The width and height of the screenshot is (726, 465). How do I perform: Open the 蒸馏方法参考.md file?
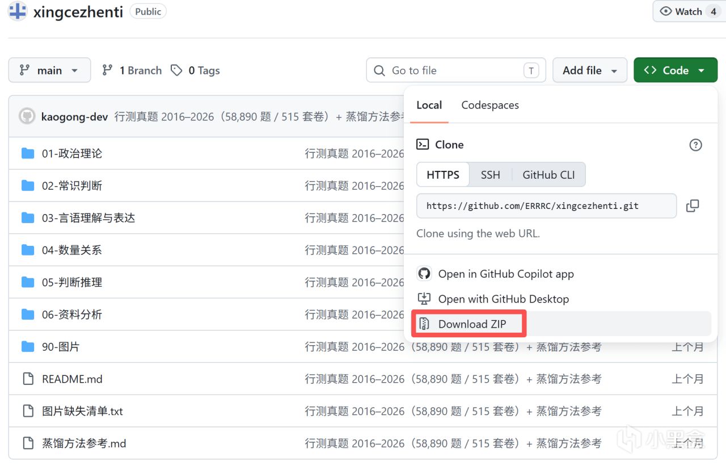pyautogui.click(x=84, y=443)
